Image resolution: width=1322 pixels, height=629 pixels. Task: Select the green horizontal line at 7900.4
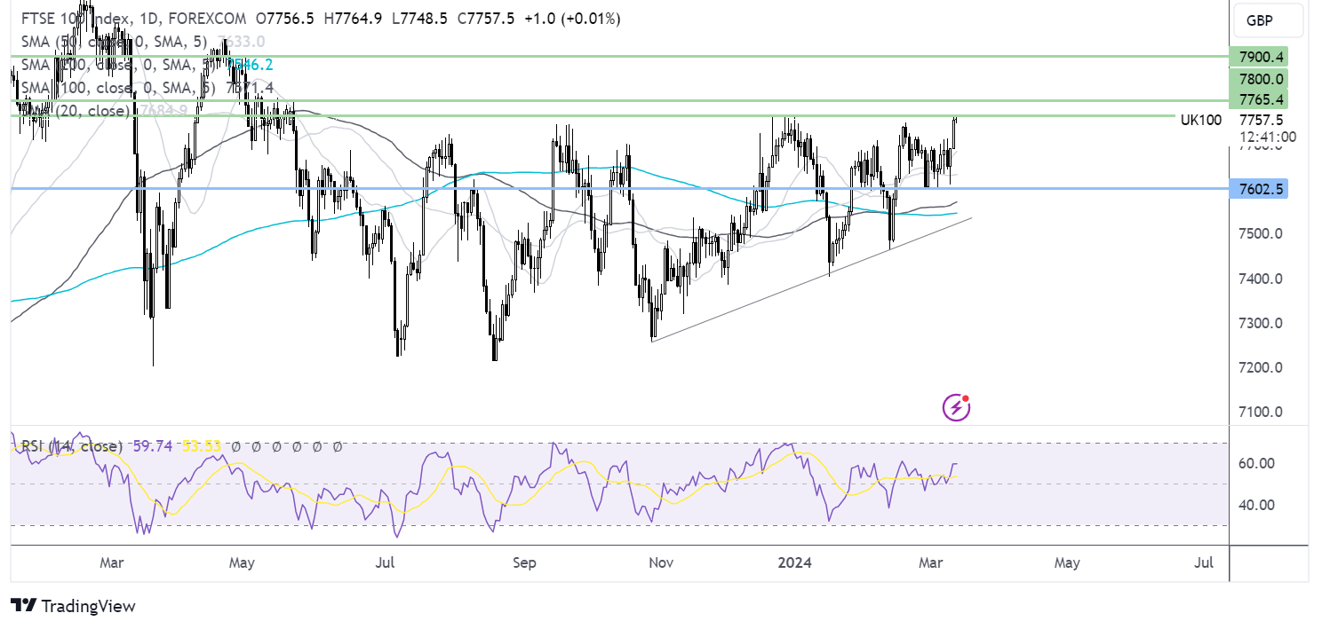coord(619,56)
